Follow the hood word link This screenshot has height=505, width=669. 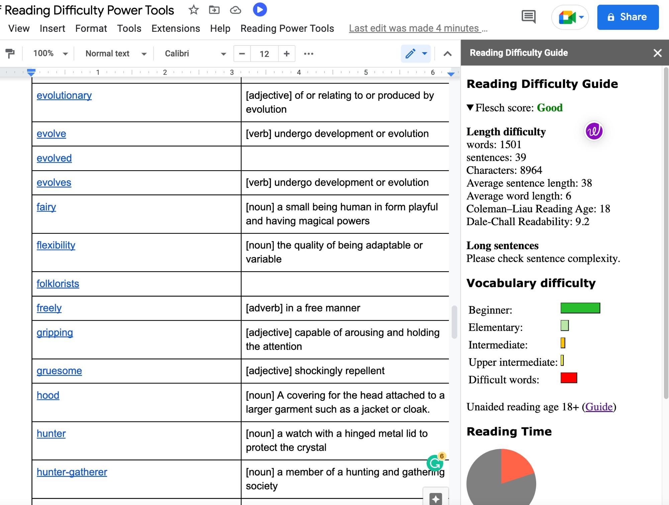48,395
